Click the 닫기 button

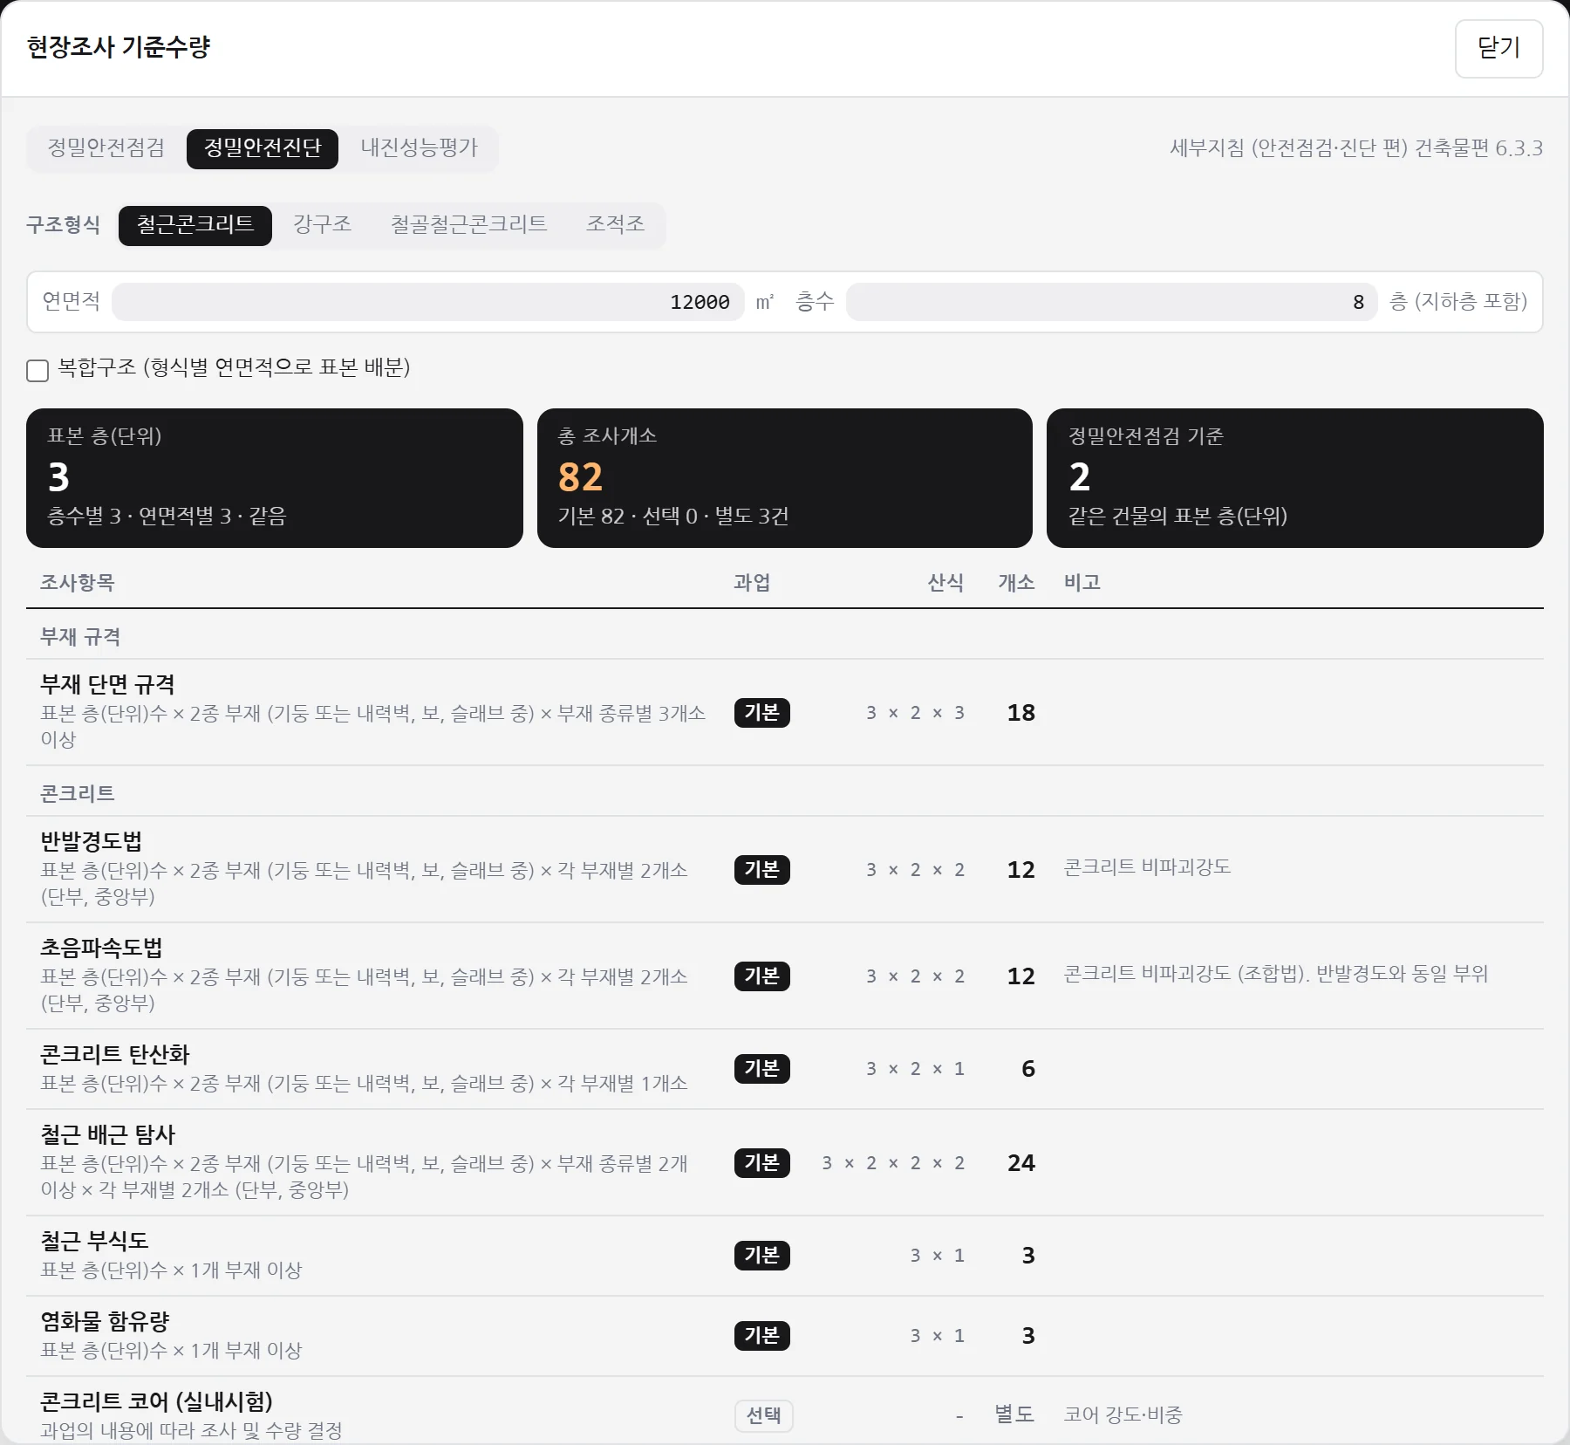click(x=1498, y=48)
